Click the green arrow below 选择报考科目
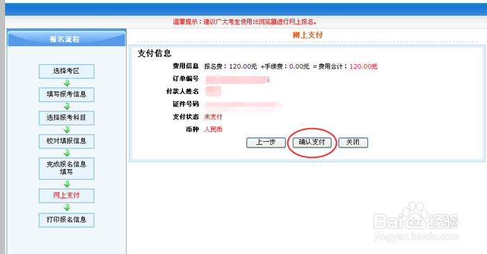 click(67, 130)
